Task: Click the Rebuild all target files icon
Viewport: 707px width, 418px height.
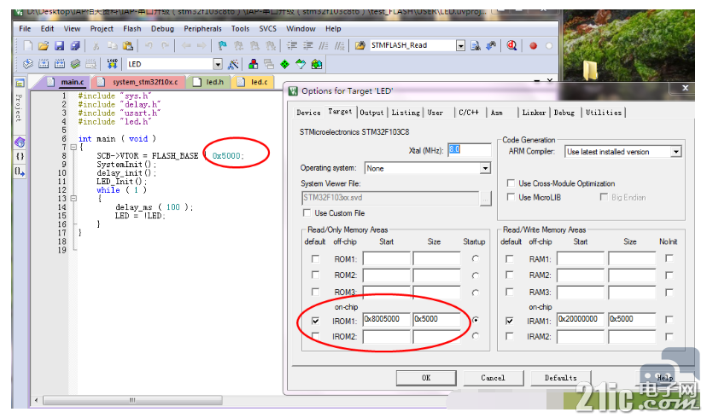Action: (x=60, y=64)
